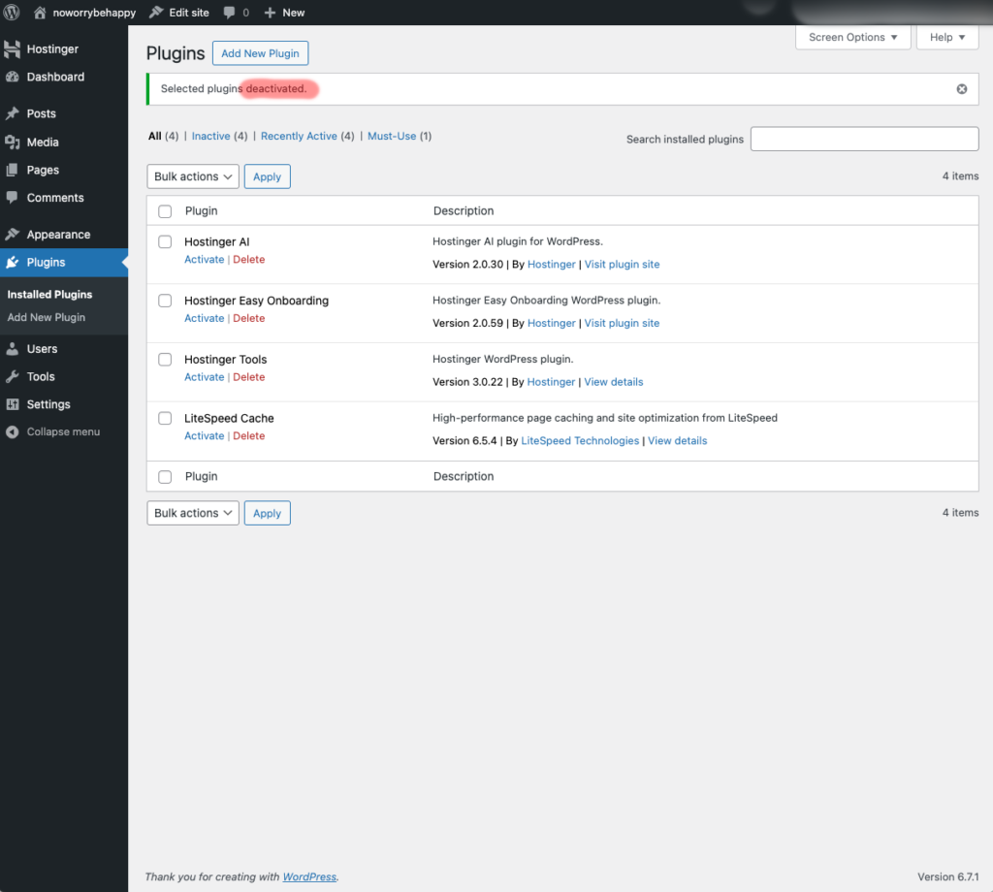Screen dimensions: 993x892
Task: Check the Hostinger Tools plugin checkbox
Action: pos(165,359)
